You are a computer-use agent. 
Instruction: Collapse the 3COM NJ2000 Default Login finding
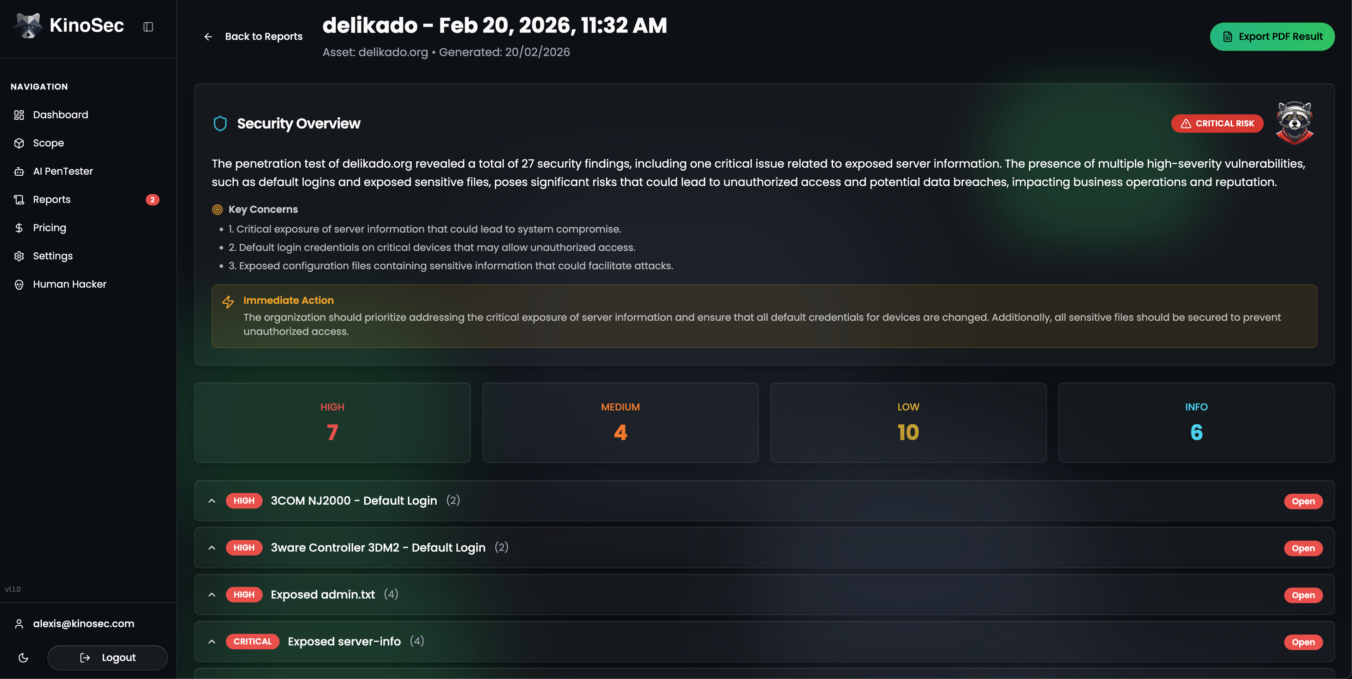tap(212, 500)
